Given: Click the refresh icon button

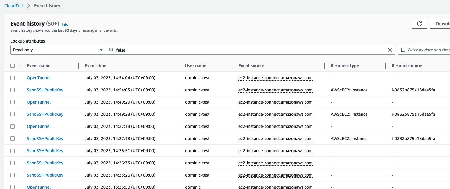Looking at the screenshot, I should click(420, 24).
